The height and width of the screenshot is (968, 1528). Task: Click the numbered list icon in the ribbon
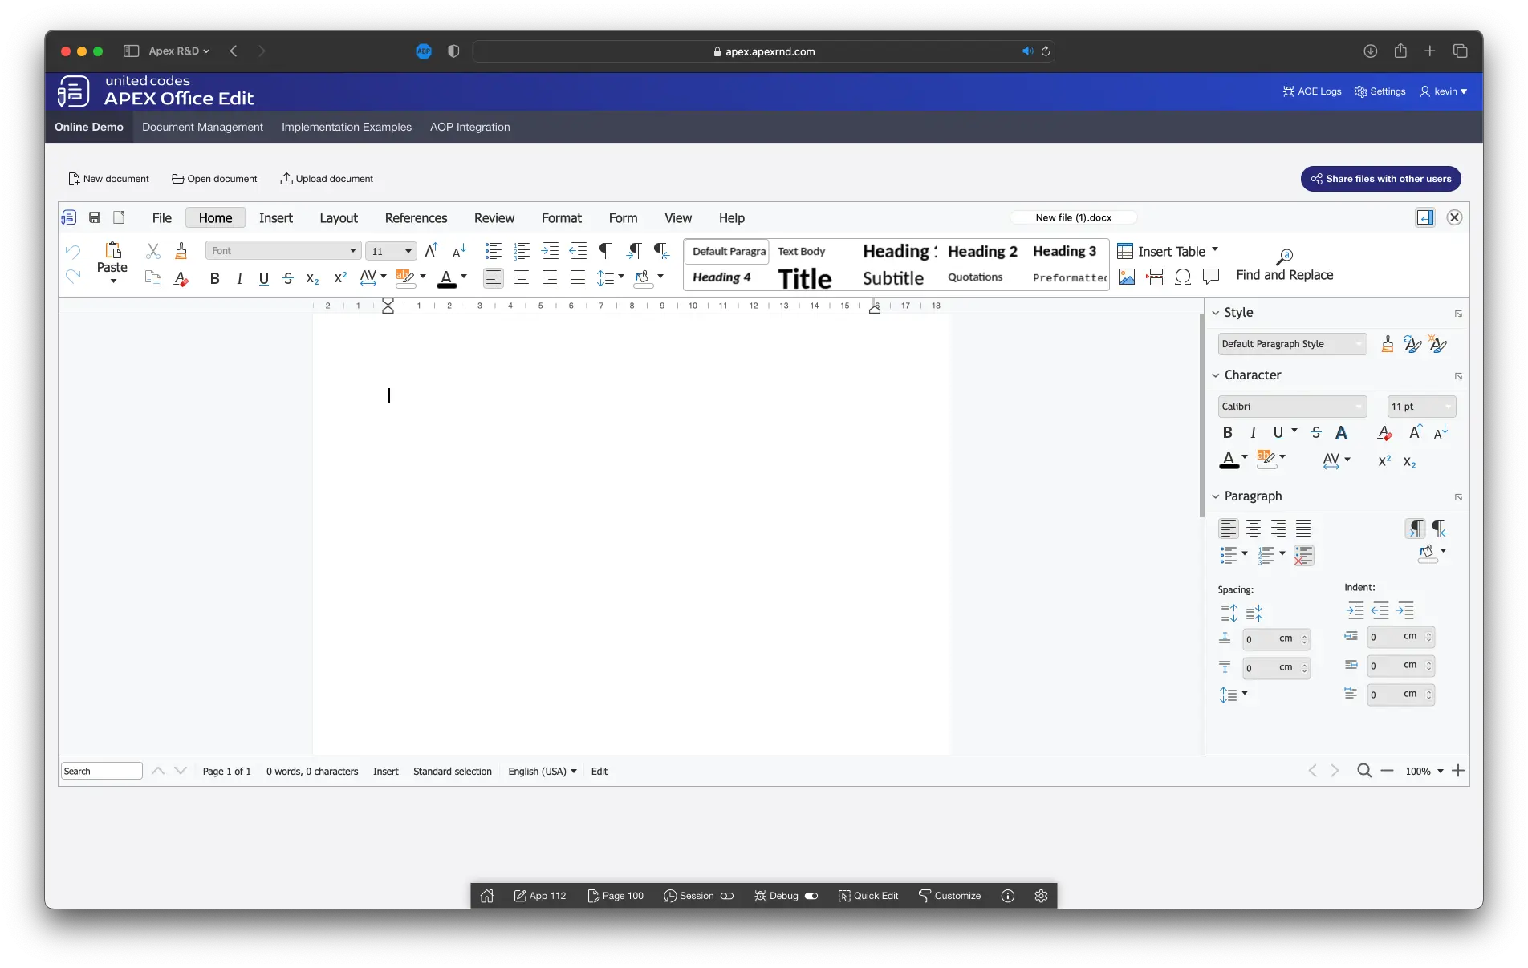(x=522, y=251)
